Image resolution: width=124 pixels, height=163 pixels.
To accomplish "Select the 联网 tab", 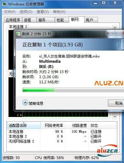I will point(76,19).
